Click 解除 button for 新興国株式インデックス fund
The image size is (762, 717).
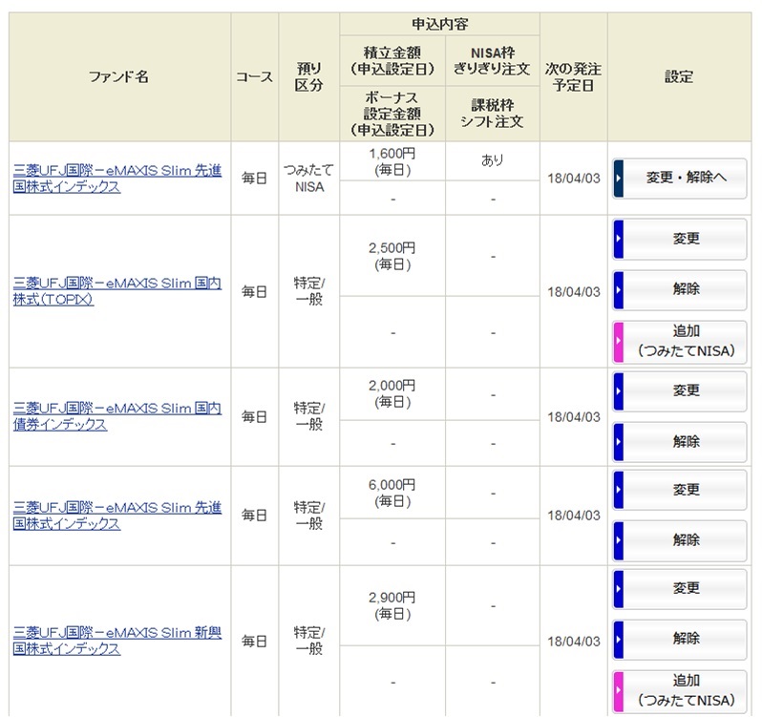[679, 640]
